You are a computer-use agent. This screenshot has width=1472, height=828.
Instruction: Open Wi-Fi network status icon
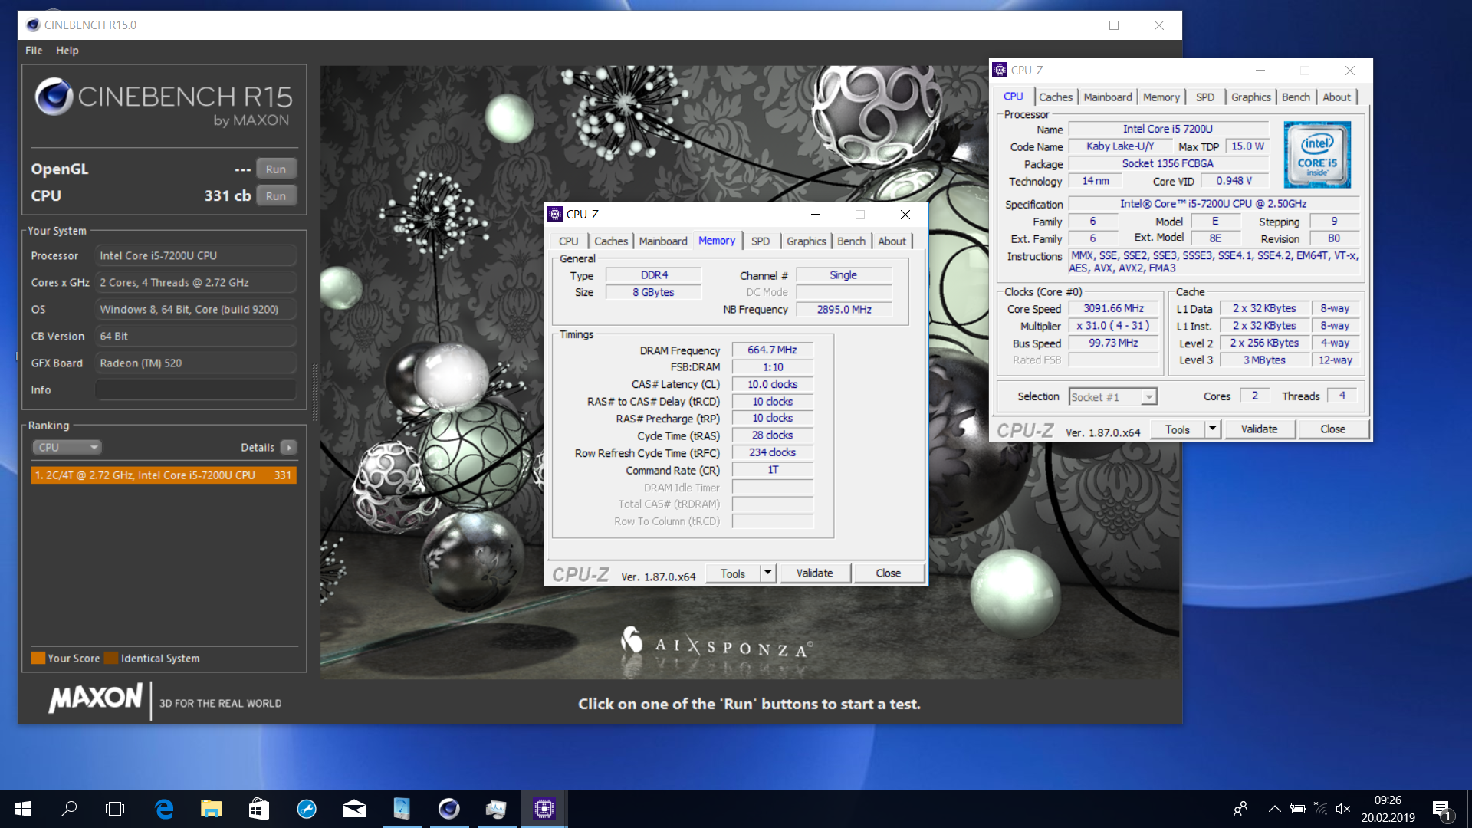pyautogui.click(x=1320, y=809)
